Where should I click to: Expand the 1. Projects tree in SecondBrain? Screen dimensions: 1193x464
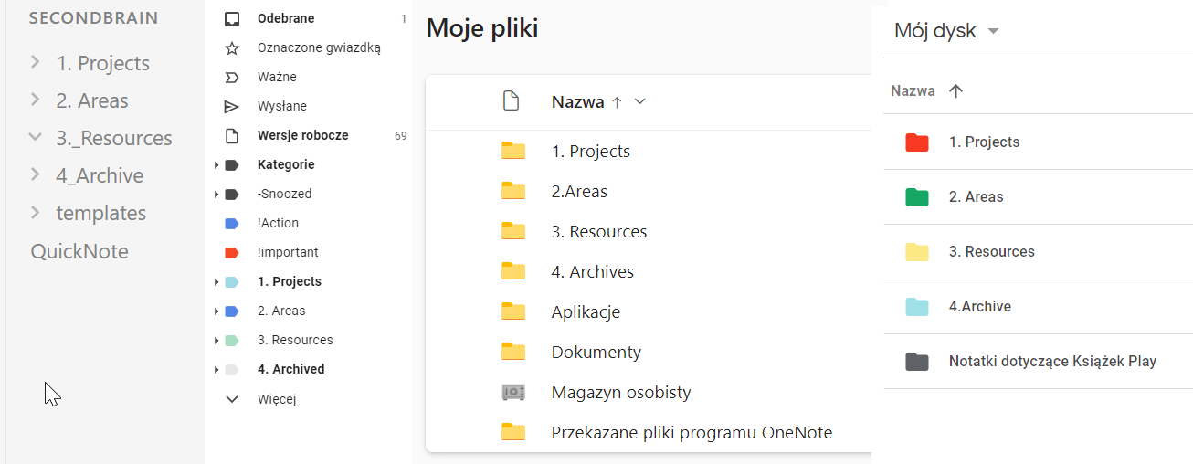pos(35,63)
